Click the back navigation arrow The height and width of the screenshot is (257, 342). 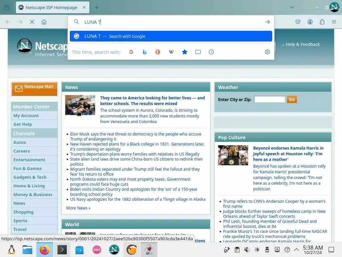tap(8, 22)
